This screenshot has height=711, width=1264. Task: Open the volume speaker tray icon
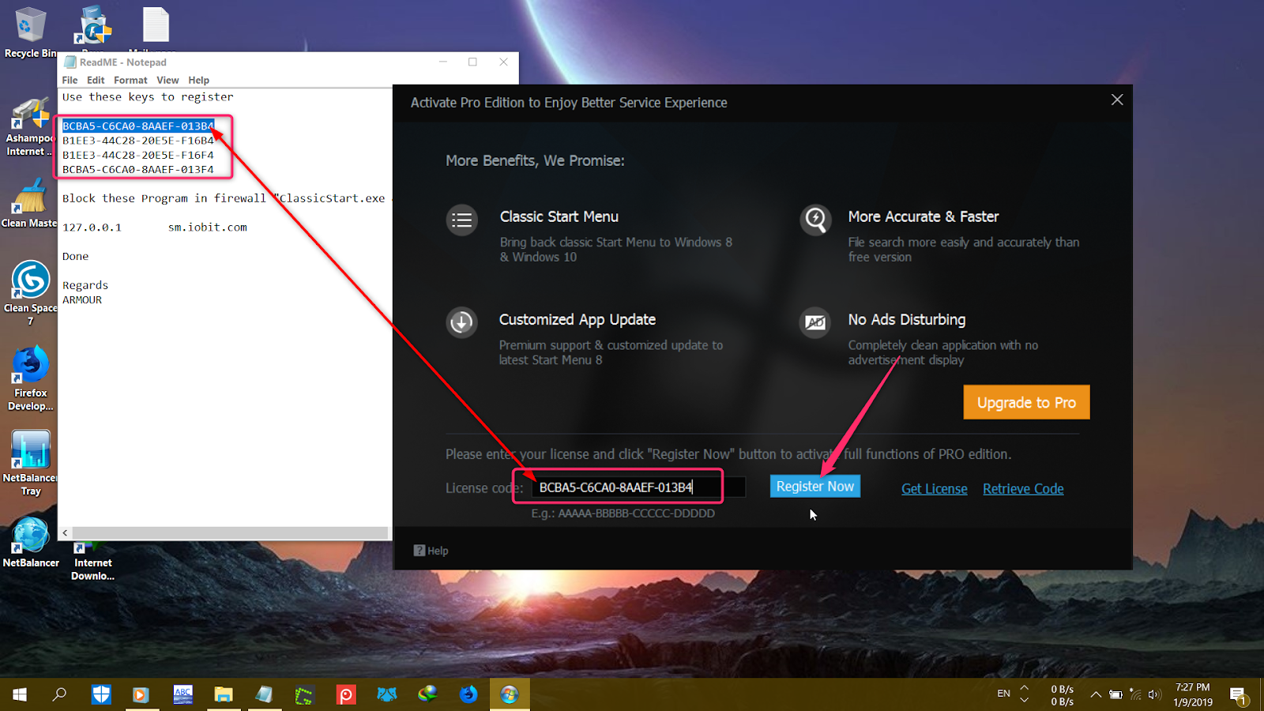(1154, 694)
